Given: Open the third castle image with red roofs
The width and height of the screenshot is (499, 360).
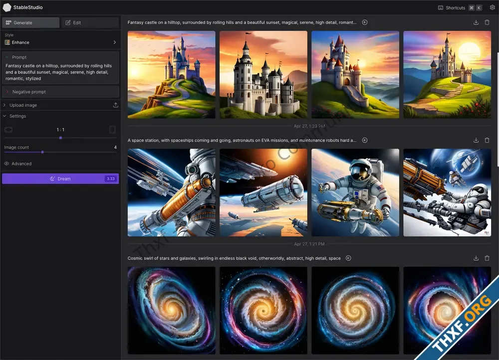Looking at the screenshot, I should 355,75.
